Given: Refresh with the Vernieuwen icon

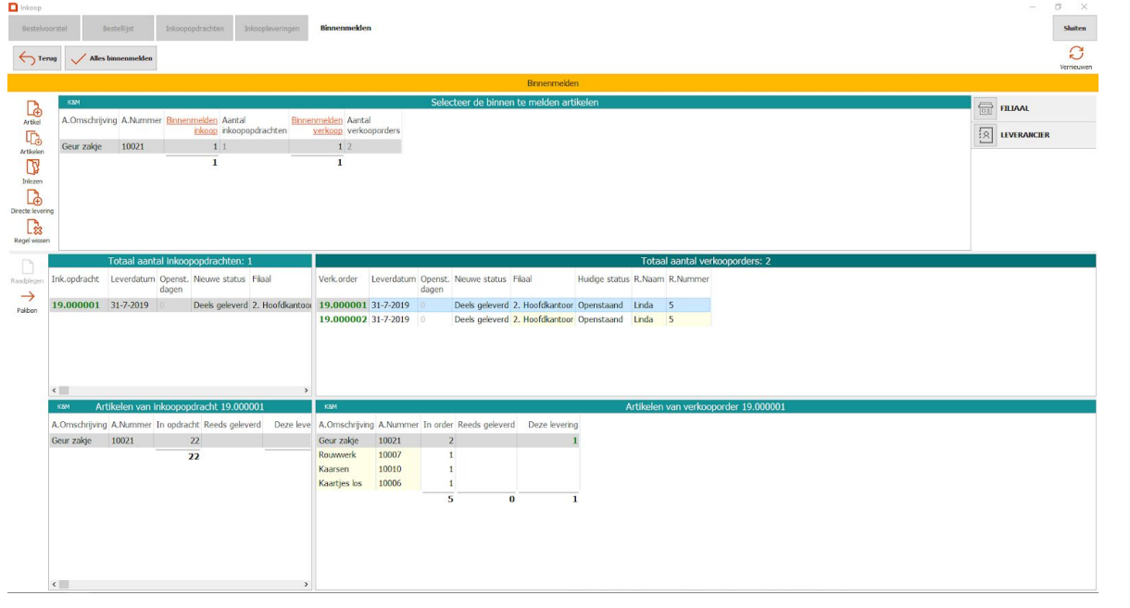Looking at the screenshot, I should [1075, 54].
